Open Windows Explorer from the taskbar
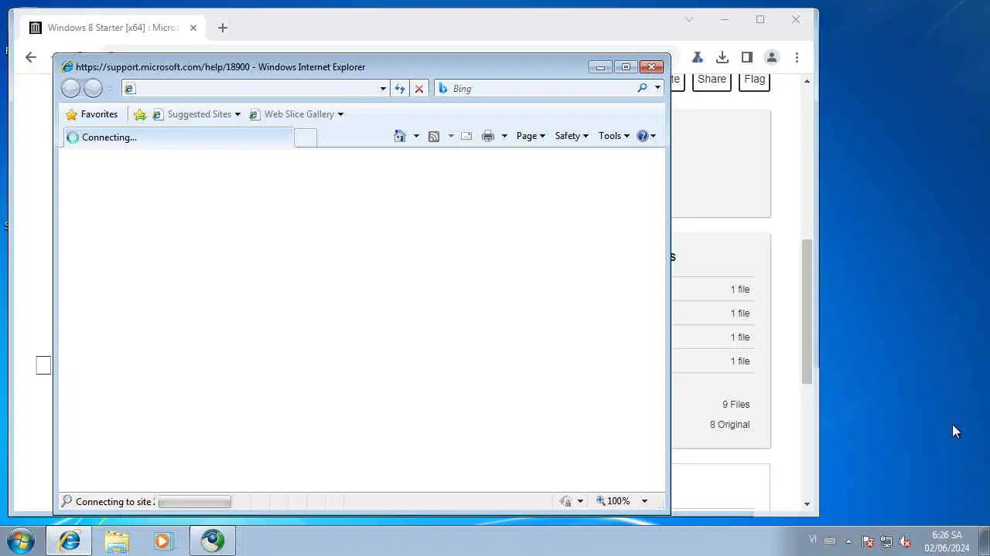Viewport: 990px width, 556px height. (x=117, y=541)
